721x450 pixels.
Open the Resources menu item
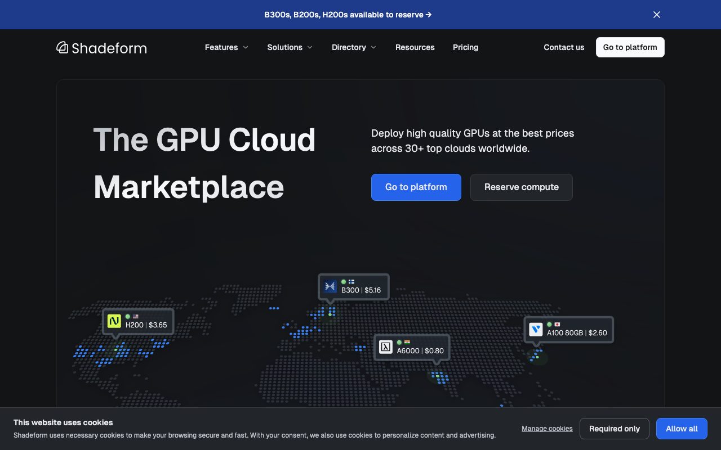[415, 47]
